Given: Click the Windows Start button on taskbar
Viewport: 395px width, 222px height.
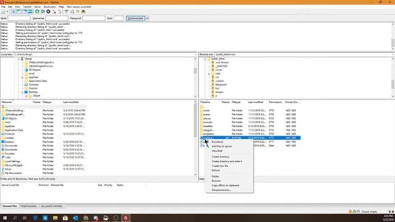Looking at the screenshot, I should coord(5,218).
